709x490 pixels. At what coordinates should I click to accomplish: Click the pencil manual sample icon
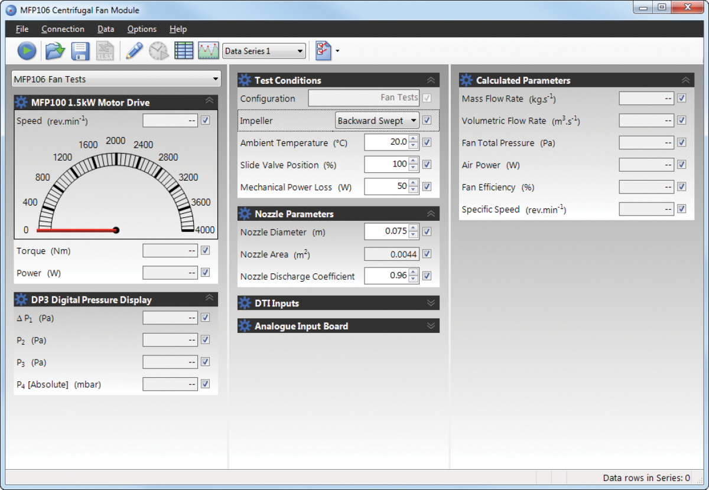click(134, 51)
